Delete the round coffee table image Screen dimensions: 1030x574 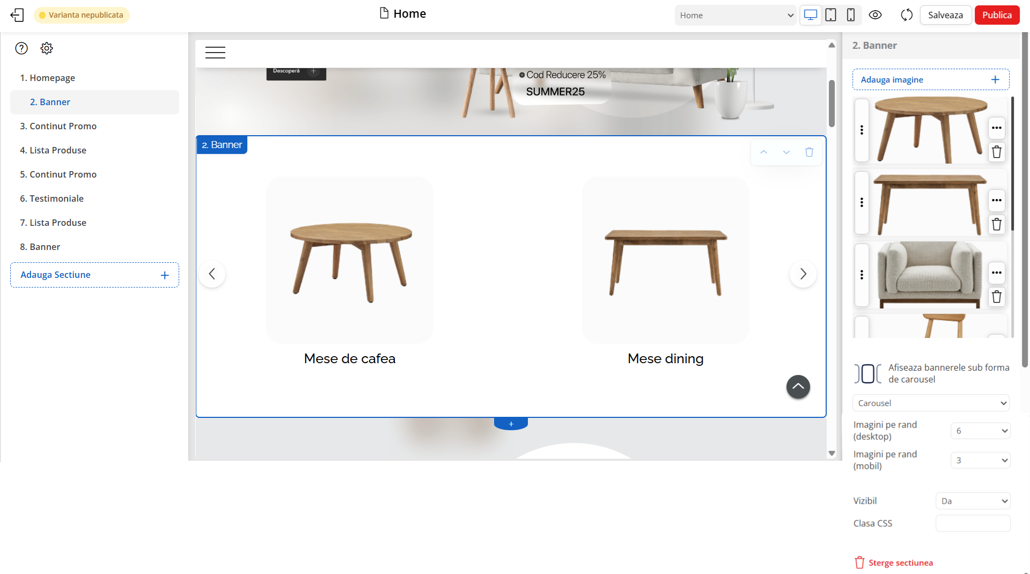(x=996, y=152)
